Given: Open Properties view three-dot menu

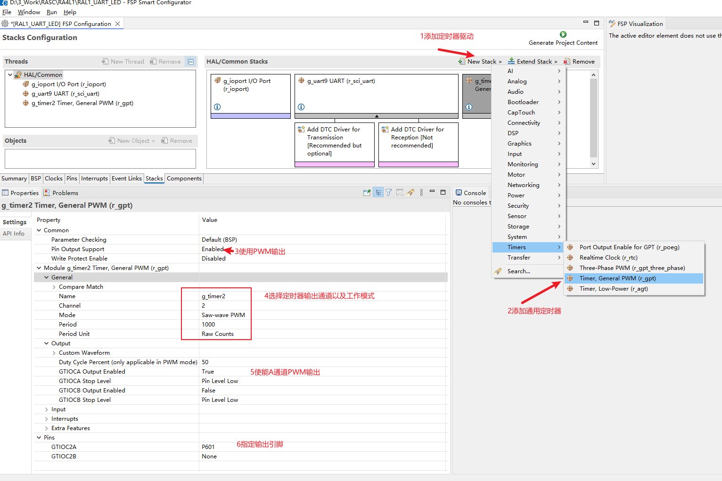Looking at the screenshot, I should (421, 193).
